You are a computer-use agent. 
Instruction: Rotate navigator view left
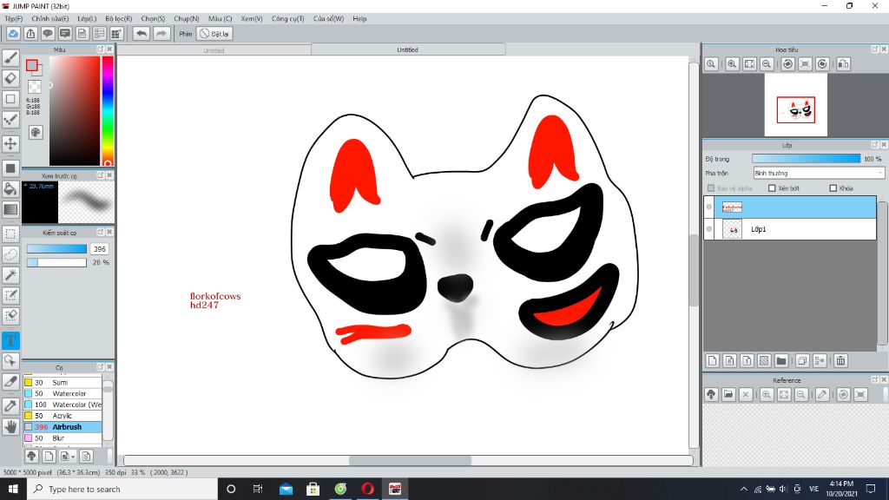coord(787,64)
